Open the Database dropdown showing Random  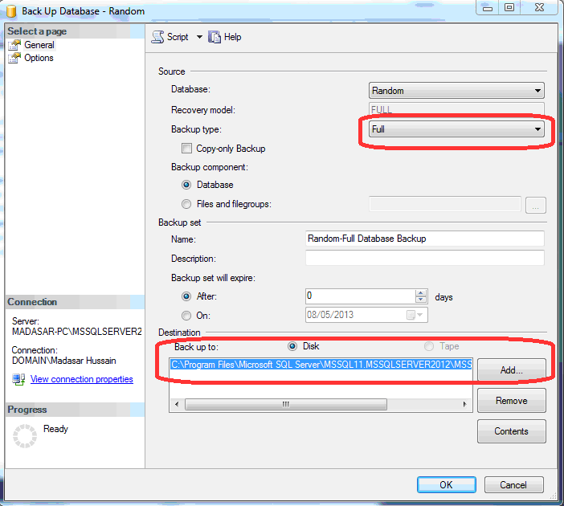(x=456, y=91)
